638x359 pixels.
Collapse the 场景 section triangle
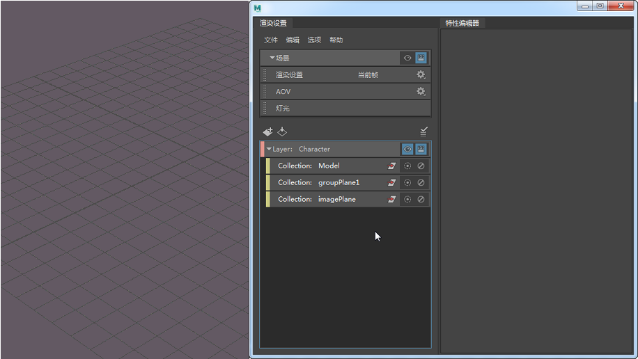pyautogui.click(x=272, y=58)
